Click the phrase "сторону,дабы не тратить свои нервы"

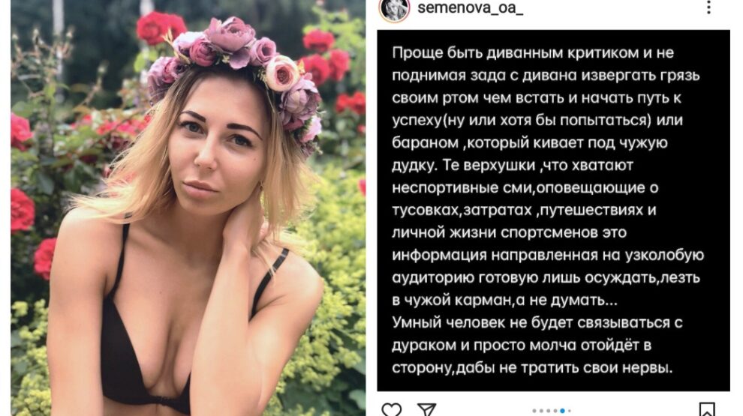point(532,367)
